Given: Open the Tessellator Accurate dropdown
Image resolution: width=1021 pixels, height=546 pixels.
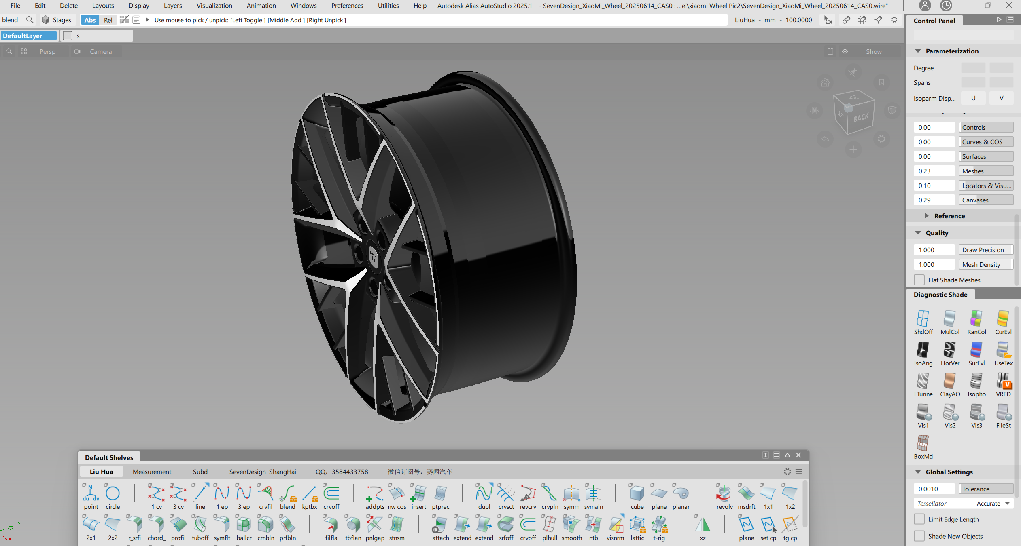Looking at the screenshot, I should (x=993, y=504).
